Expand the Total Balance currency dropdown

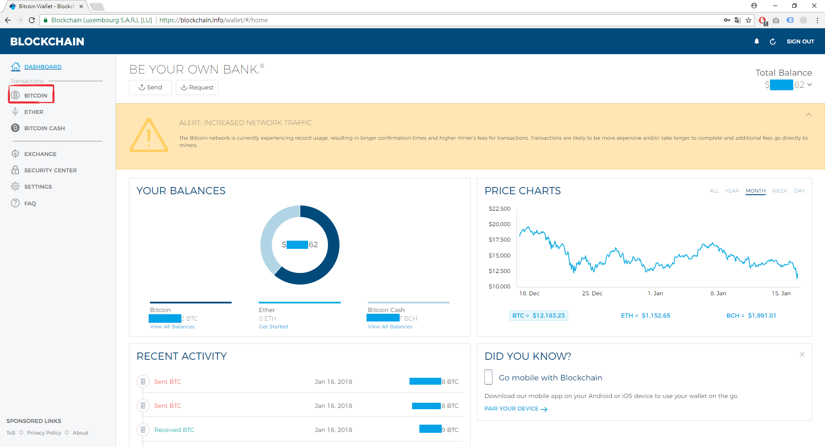810,85
